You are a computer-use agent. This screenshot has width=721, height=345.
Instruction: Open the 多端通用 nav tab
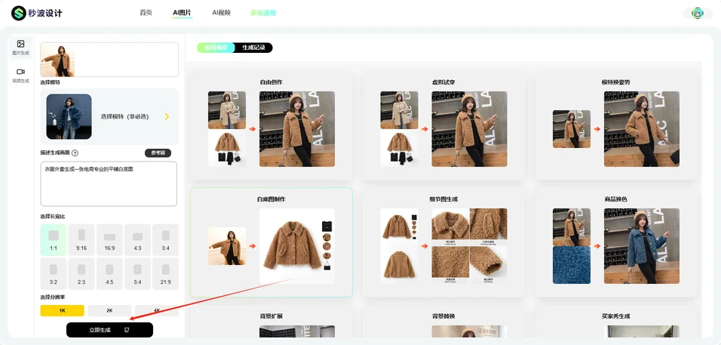pos(263,13)
